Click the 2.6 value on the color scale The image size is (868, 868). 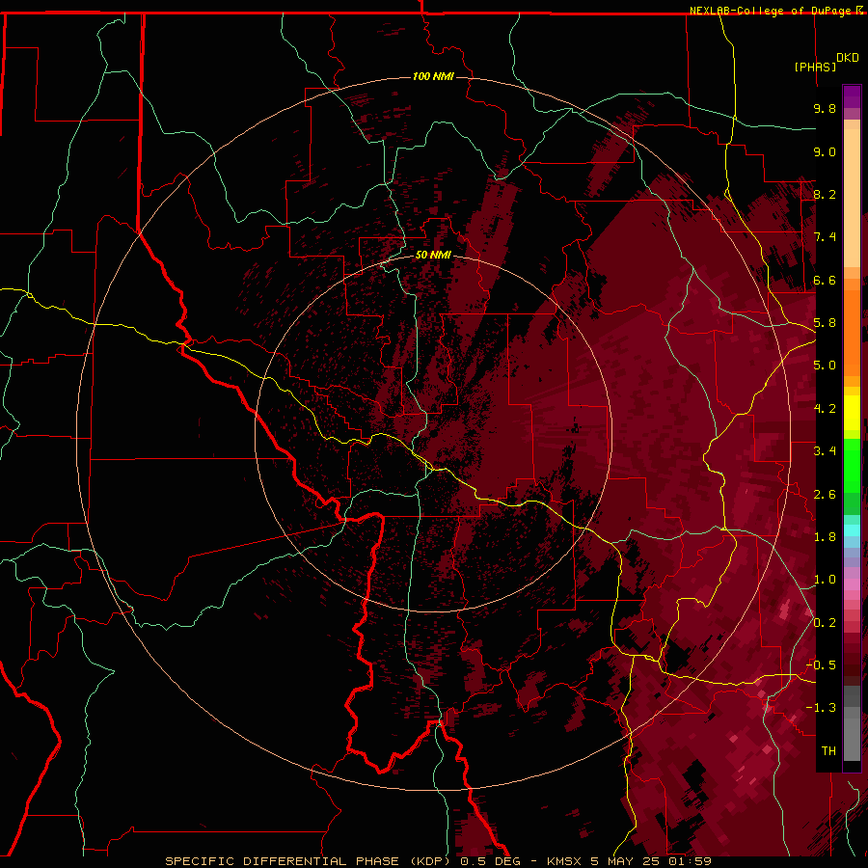point(825,495)
